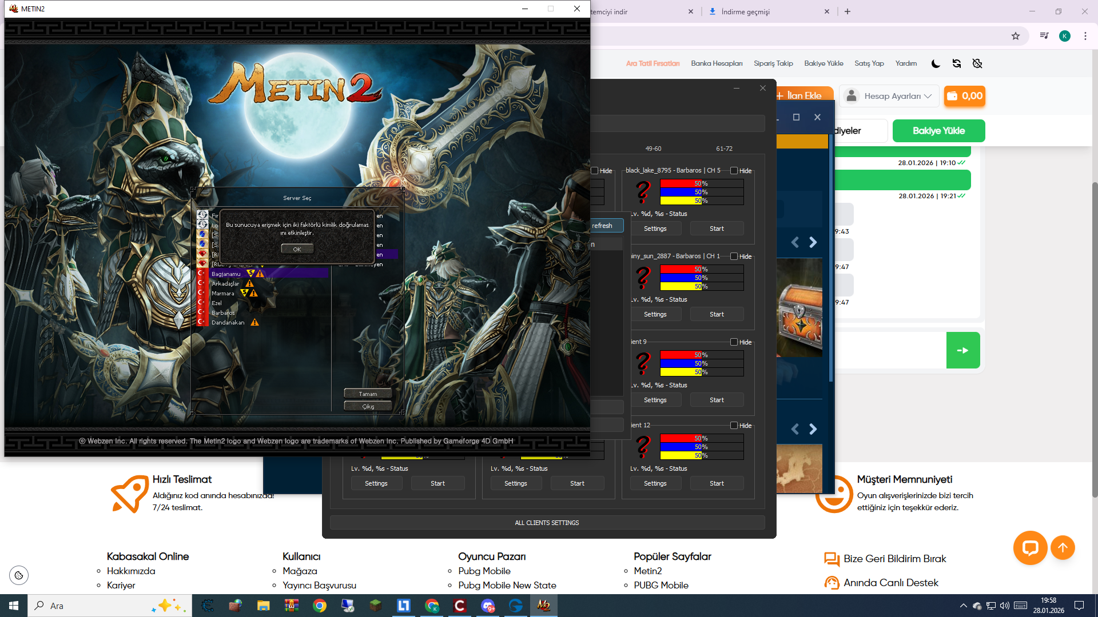
Task: Click the crossed-out circle icon in site header
Action: pyautogui.click(x=977, y=63)
